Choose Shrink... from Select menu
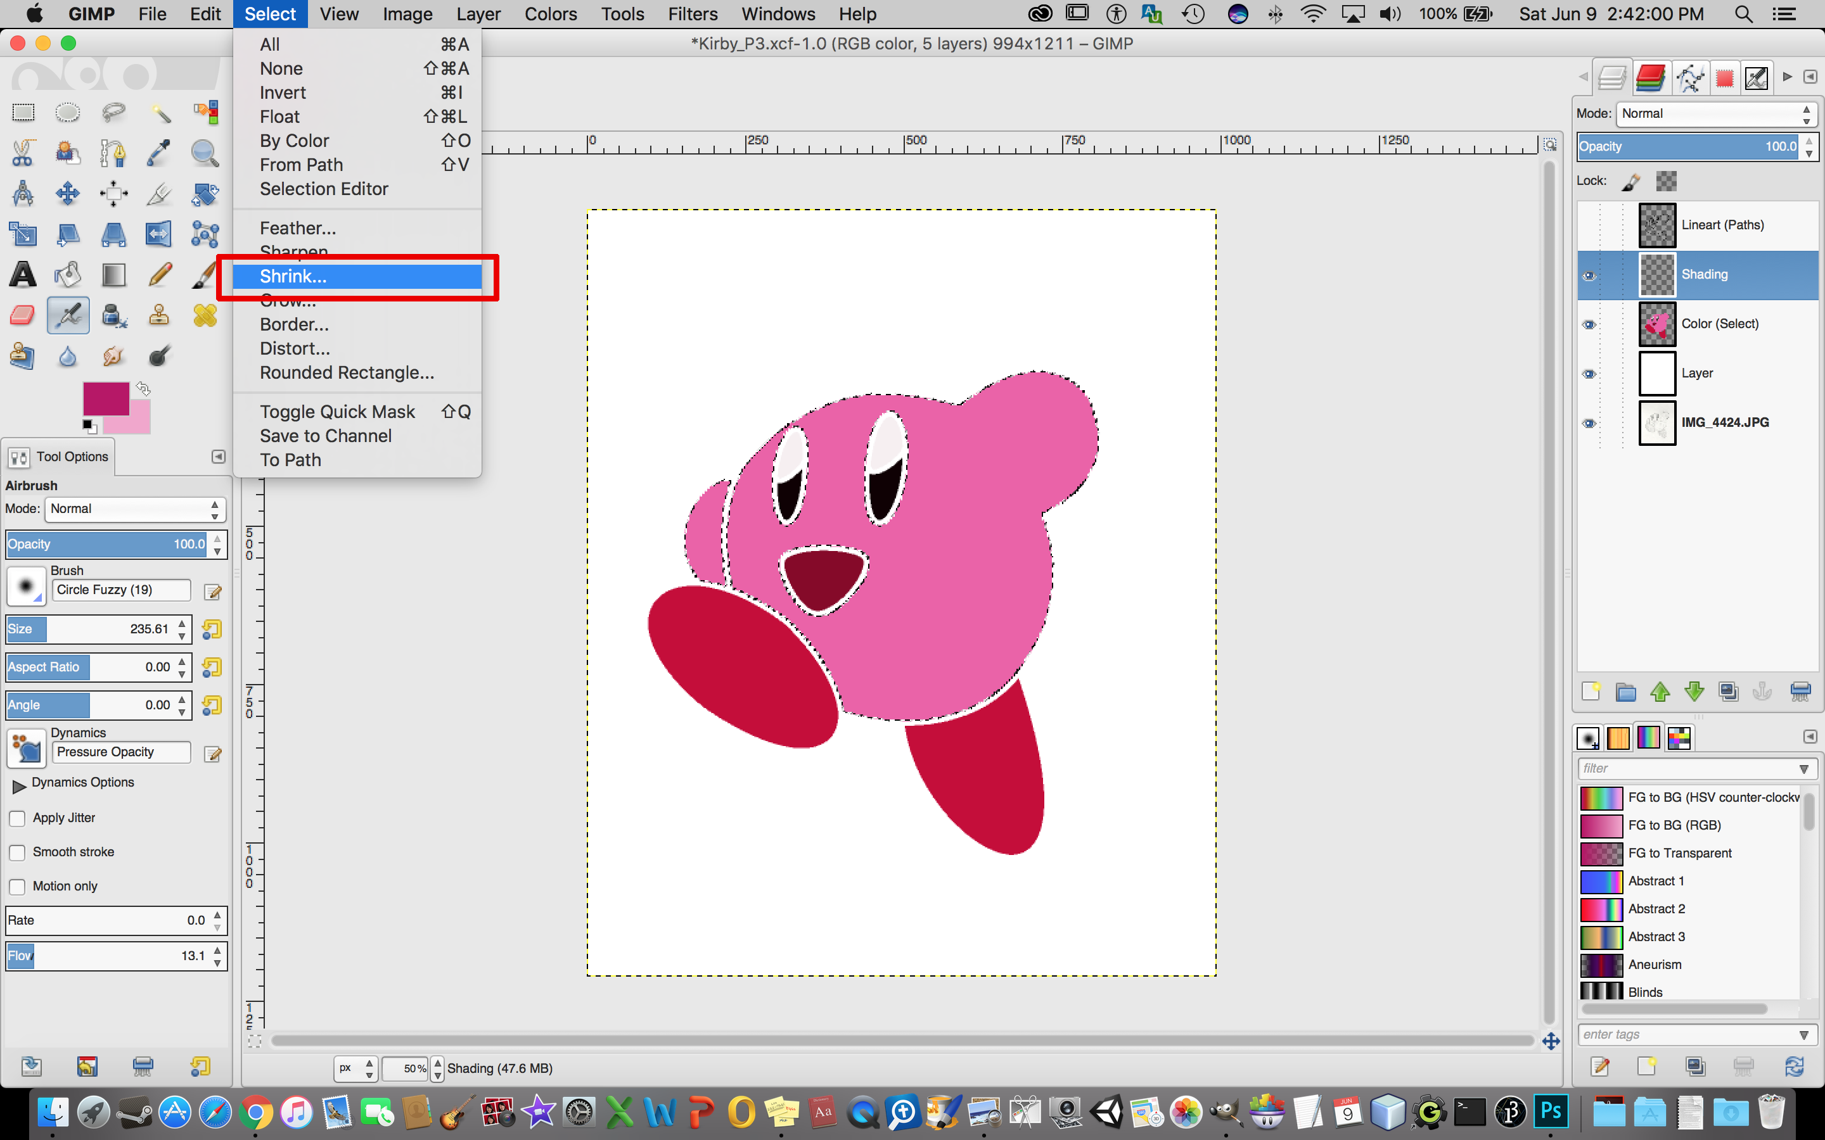This screenshot has height=1140, width=1825. [357, 277]
